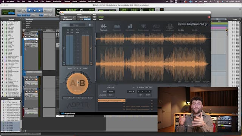Toggle the plugin Bypass button

pyautogui.click(x=101, y=17)
